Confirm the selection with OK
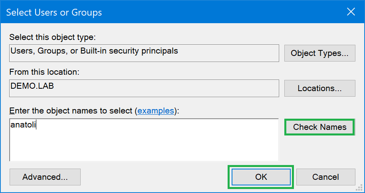Screen dimensions: 365x193 (x=261, y=177)
